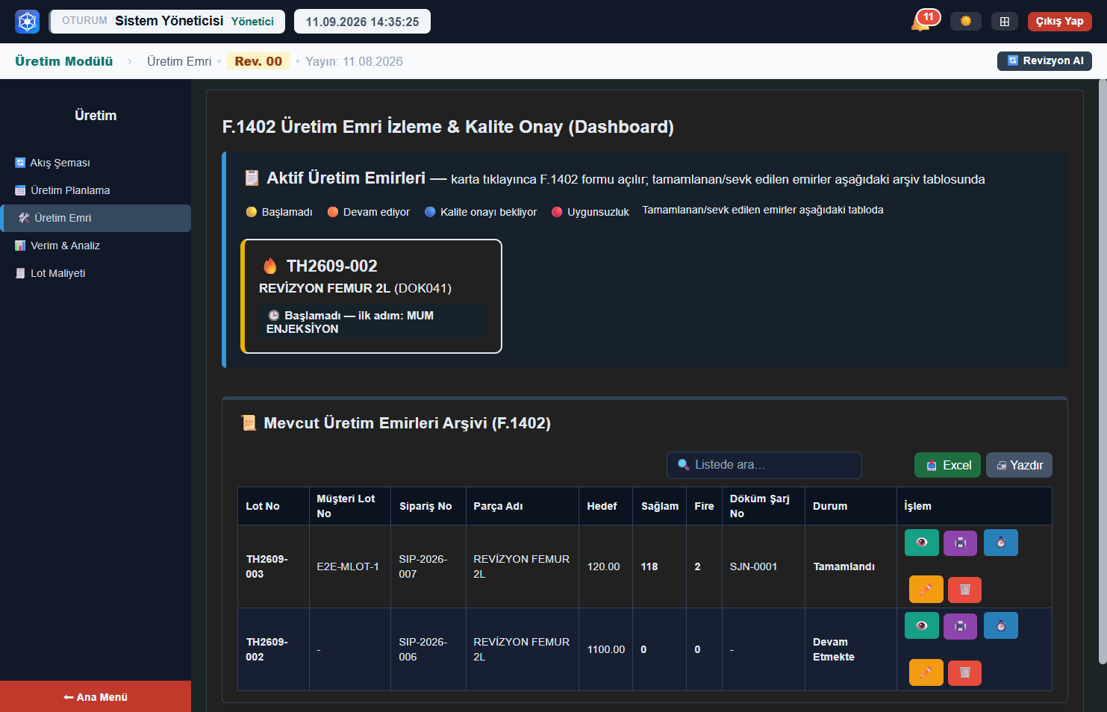
Task: Click the Rev. 00 revision badge
Action: tap(258, 61)
